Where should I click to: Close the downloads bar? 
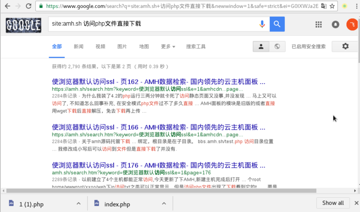pos(357,203)
